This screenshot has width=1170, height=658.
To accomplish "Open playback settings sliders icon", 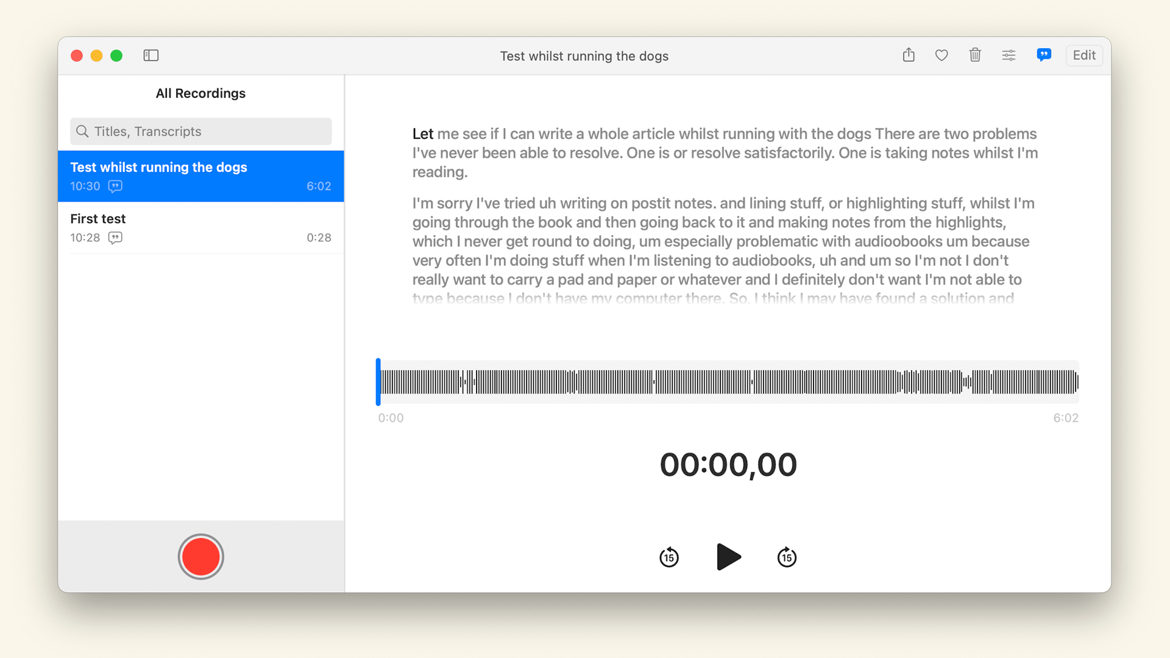I will (1009, 55).
